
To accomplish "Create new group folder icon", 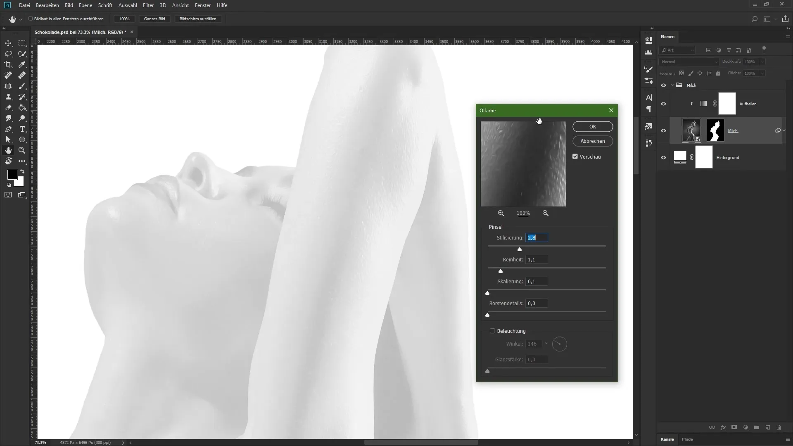I will click(757, 427).
